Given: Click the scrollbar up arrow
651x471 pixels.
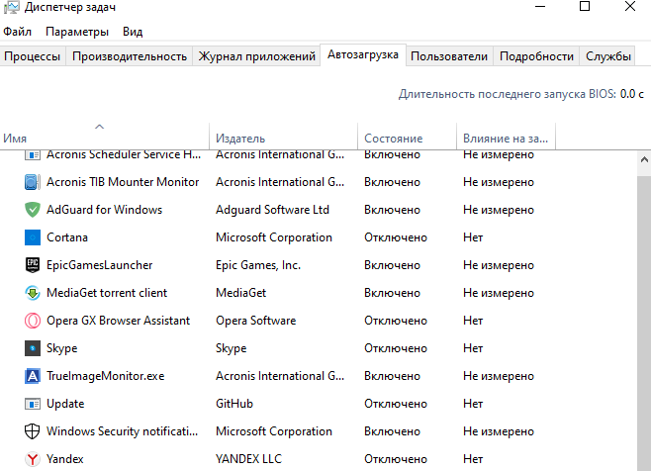Looking at the screenshot, I should point(644,160).
